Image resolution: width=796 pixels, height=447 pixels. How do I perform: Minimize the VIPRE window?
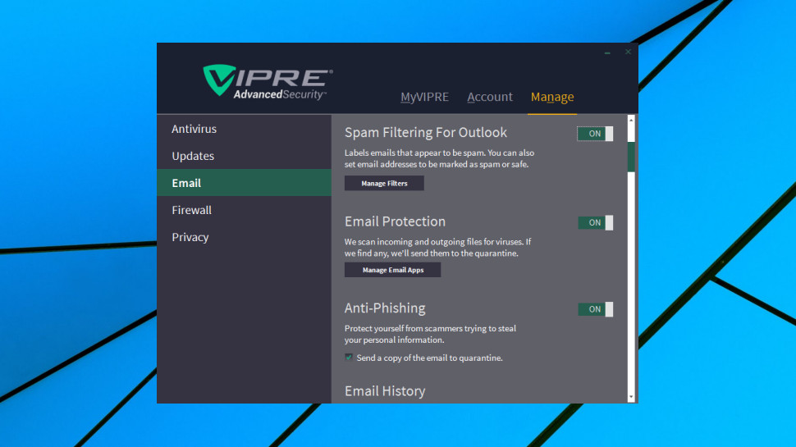(x=607, y=52)
